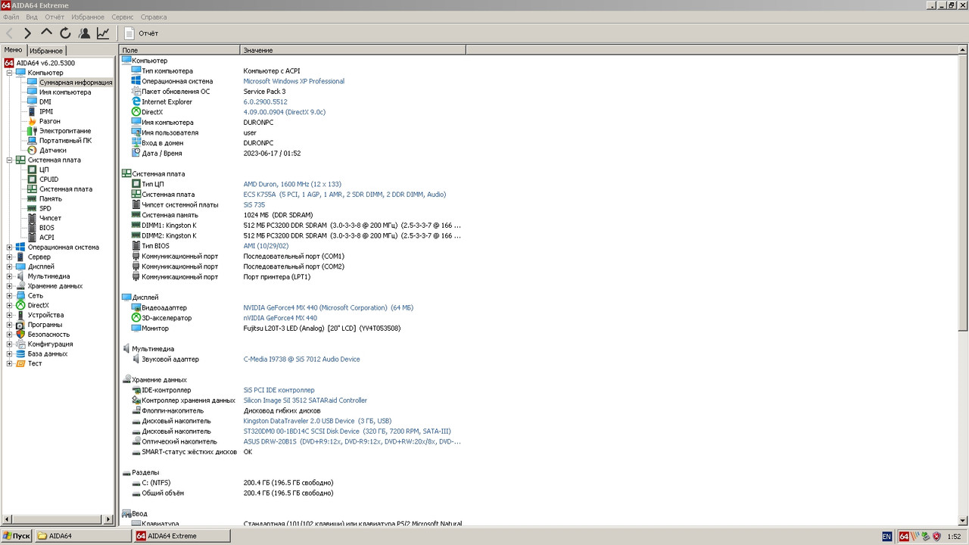
Task: Expand the Дисплей node in the tree
Action: point(9,266)
